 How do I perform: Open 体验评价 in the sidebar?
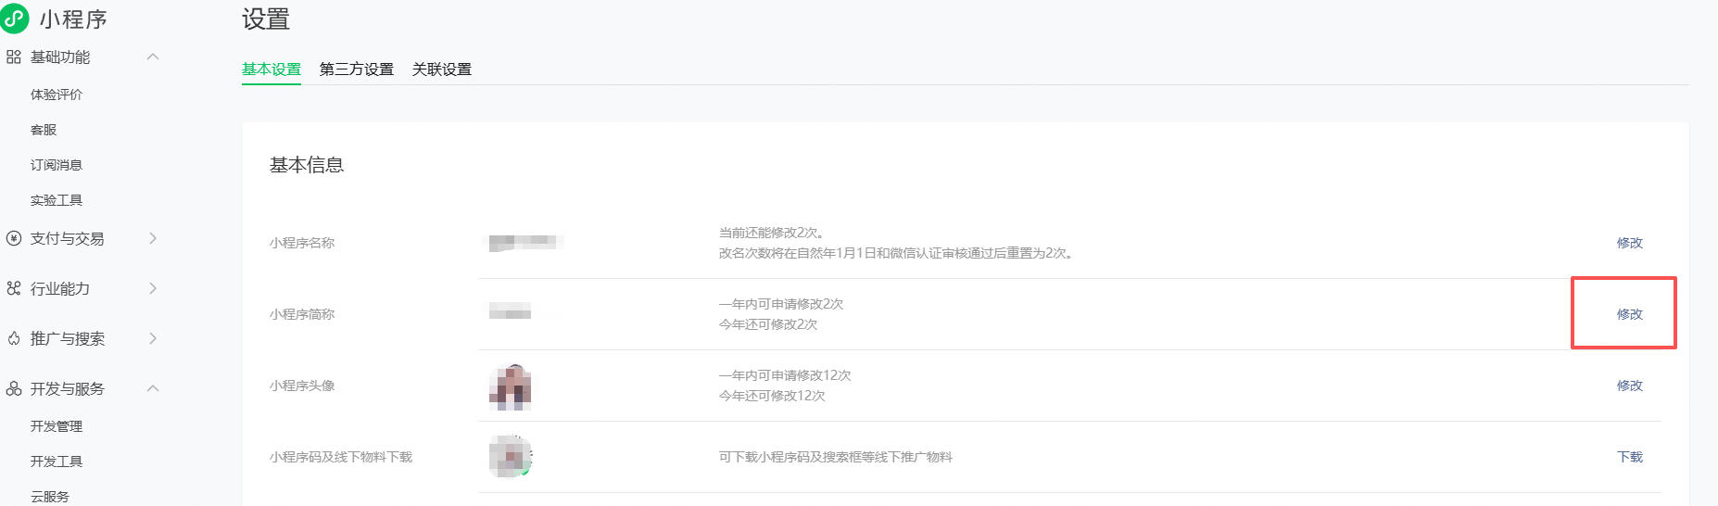point(57,95)
